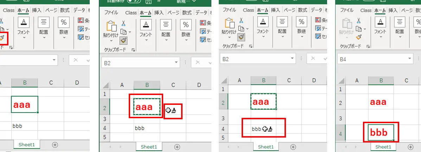Click bbb cell in third Excel panel
This screenshot has width=421, height=152.
click(x=264, y=129)
